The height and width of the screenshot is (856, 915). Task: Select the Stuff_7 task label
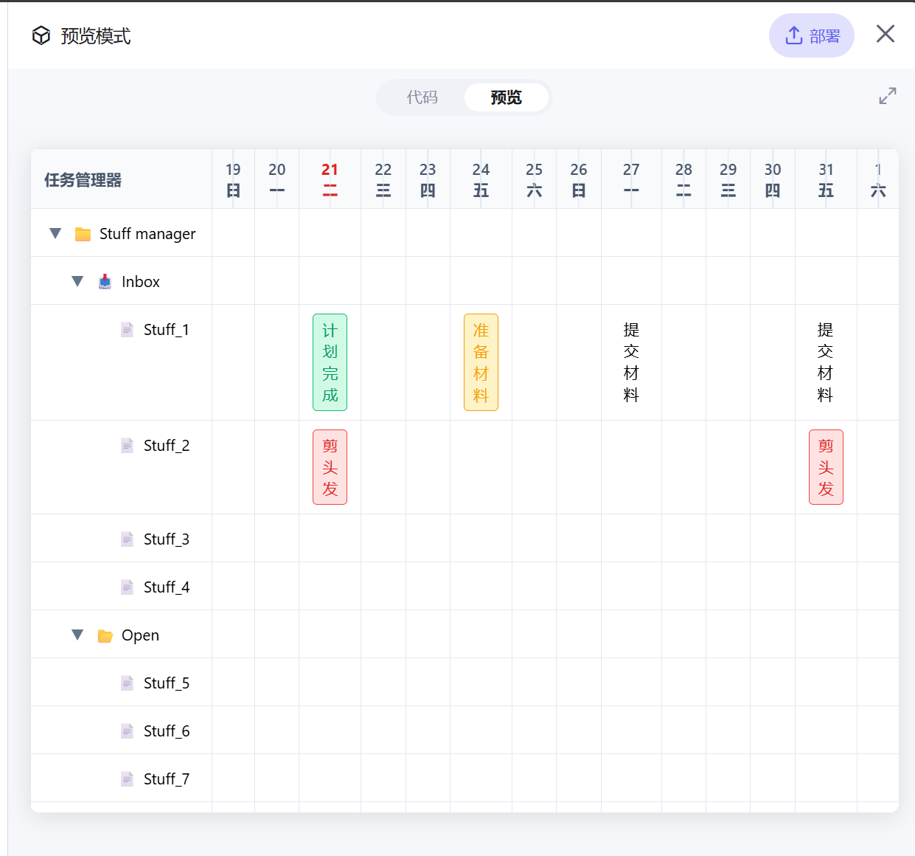coord(167,779)
